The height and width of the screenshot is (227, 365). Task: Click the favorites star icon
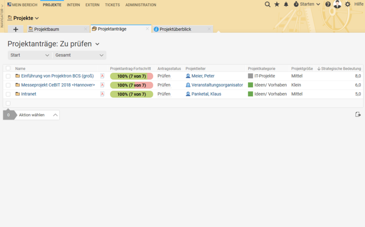pos(277,4)
